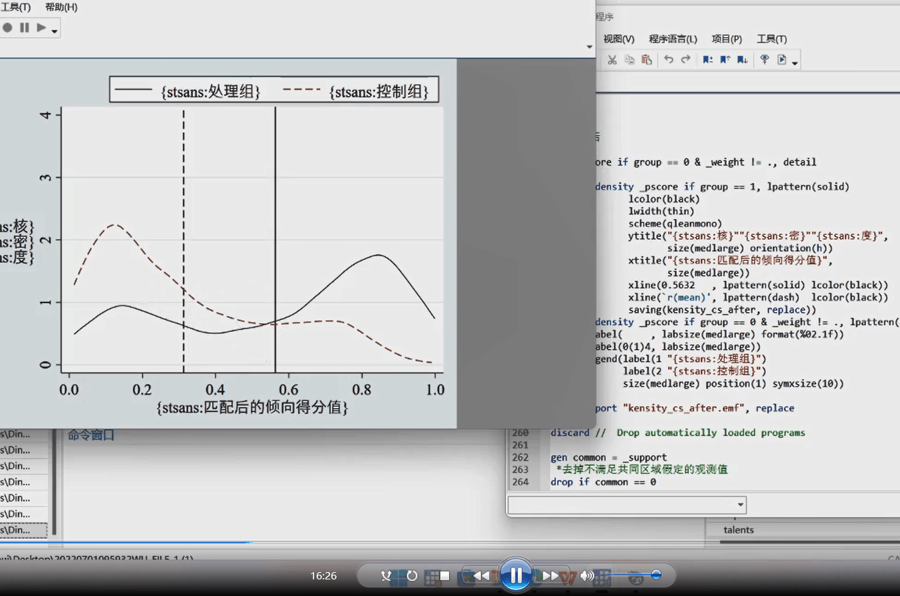Open the dropdown arrow next to execute icon
The width and height of the screenshot is (900, 596).
click(x=794, y=63)
